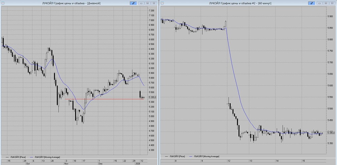Click the 4 300 price axis label

coord(151,150)
